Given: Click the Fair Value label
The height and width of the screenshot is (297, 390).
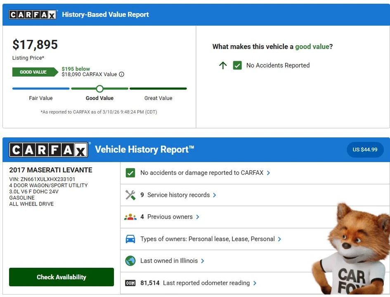Looking at the screenshot, I should [x=41, y=98].
